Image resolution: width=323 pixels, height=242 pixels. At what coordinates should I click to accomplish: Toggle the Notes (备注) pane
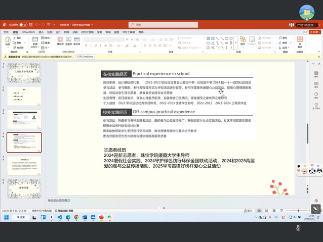248,211
